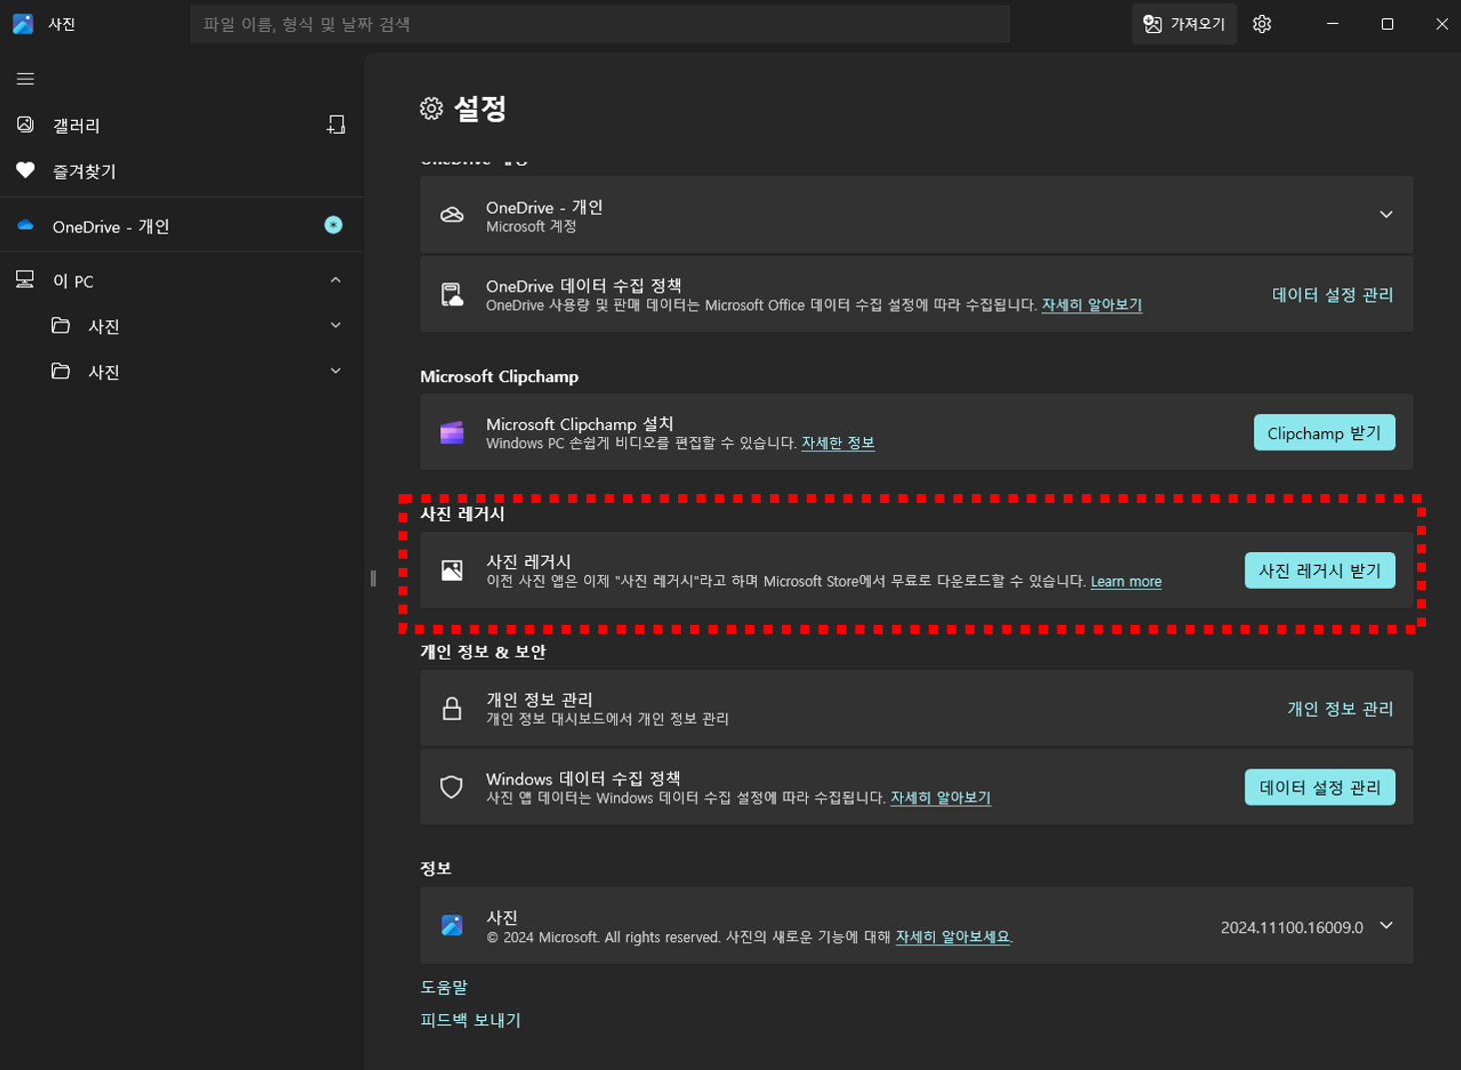
Task: Expand the second 사진 folder
Action: pyautogui.click(x=336, y=371)
